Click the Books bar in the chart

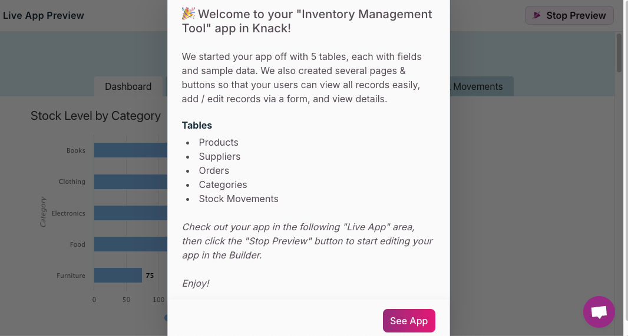pos(130,150)
